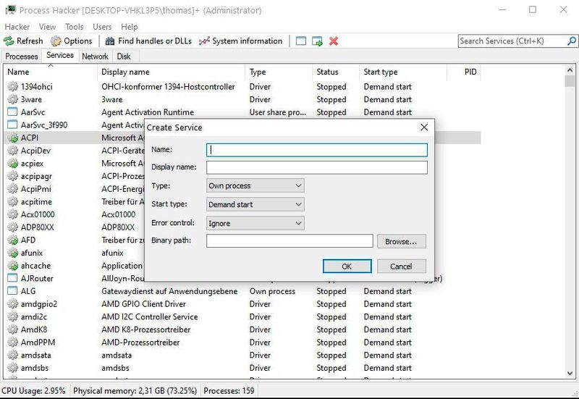Click the running gear icon for afunix

point(12,253)
